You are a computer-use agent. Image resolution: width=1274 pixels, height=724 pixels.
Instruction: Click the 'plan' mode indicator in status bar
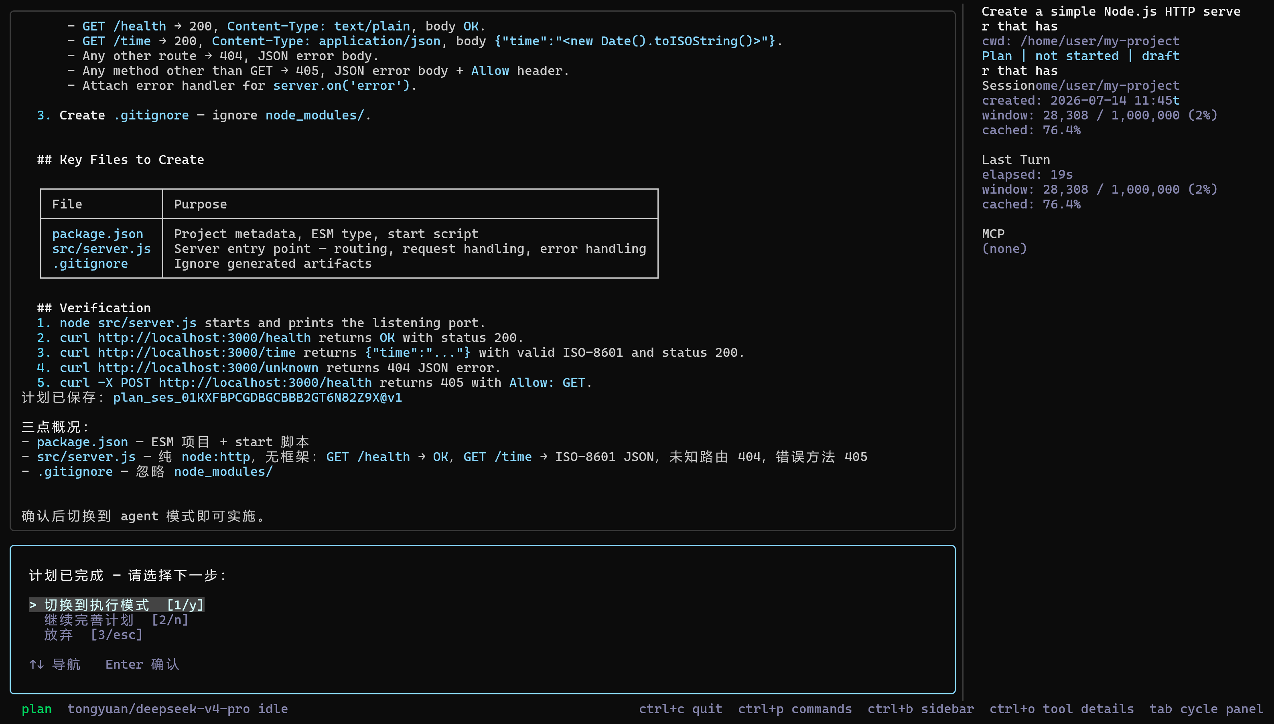[x=37, y=709]
